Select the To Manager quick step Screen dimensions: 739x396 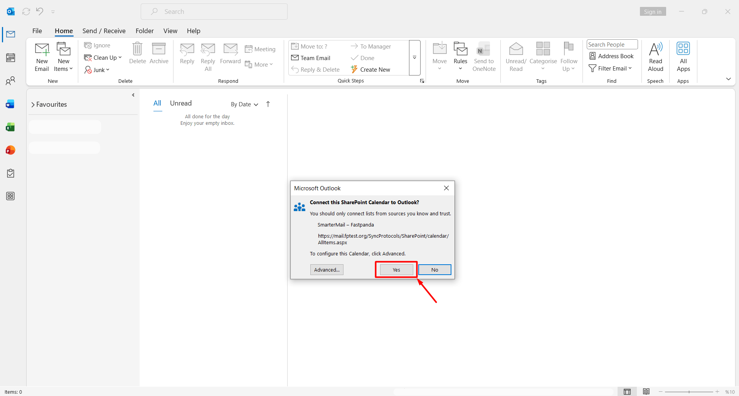click(x=370, y=46)
